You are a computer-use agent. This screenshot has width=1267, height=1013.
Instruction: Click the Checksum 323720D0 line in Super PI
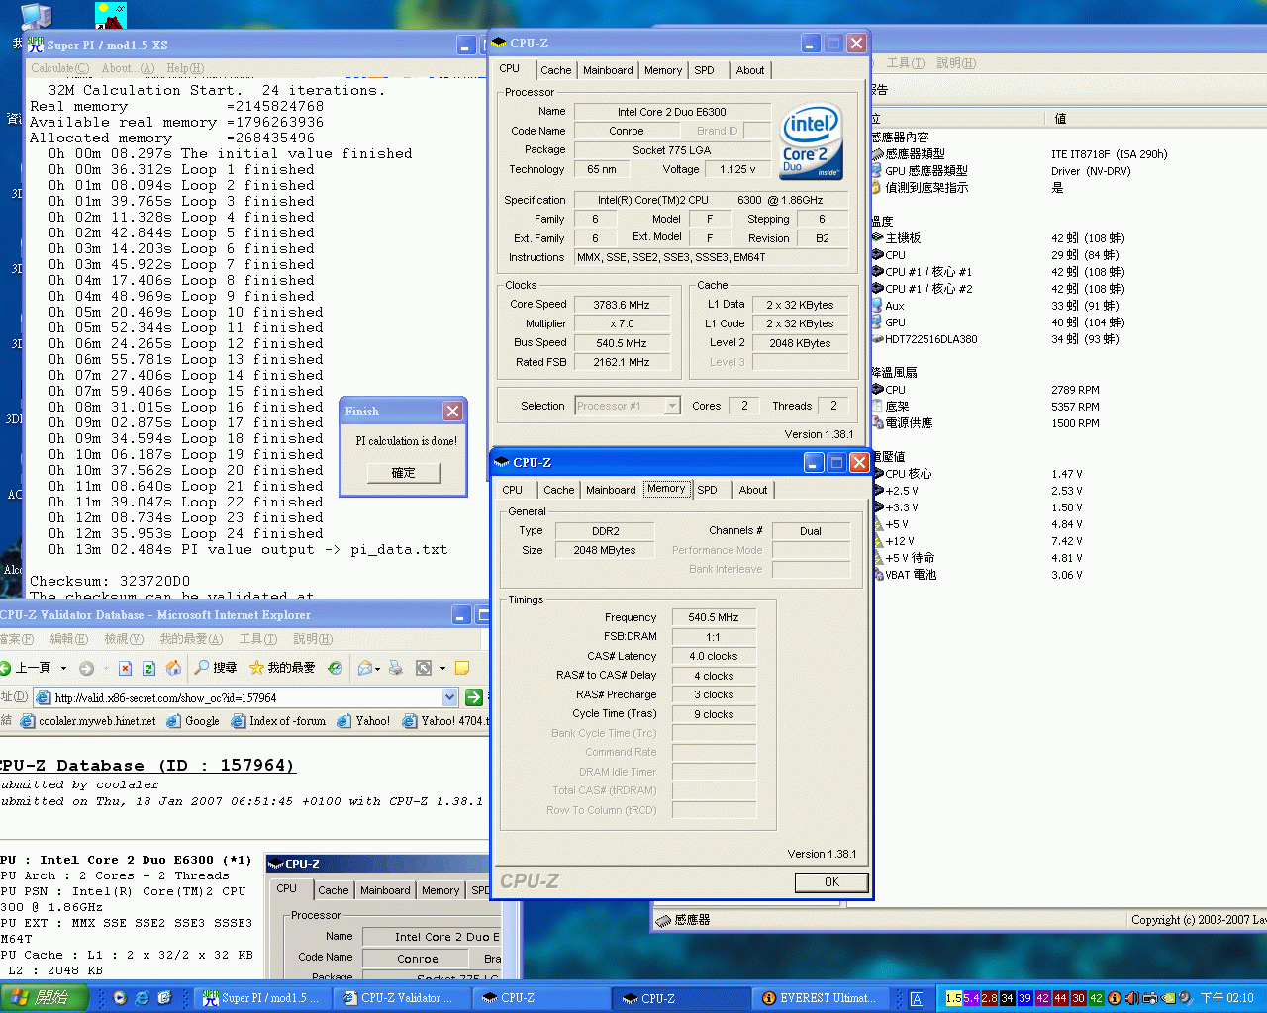[110, 582]
